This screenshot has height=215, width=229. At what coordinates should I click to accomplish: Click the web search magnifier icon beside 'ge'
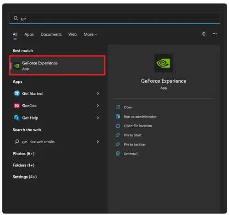tap(17, 141)
